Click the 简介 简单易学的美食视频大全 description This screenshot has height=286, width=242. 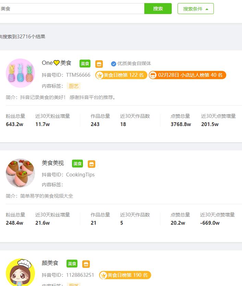tap(39, 196)
